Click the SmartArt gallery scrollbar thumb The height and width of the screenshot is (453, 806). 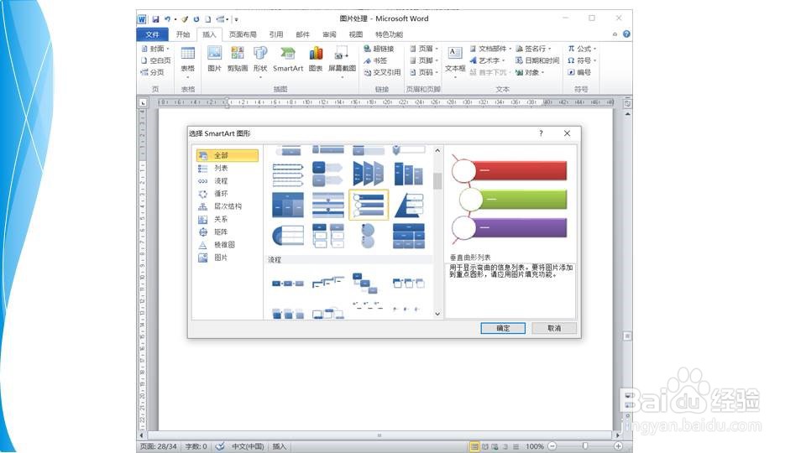pyautogui.click(x=437, y=181)
